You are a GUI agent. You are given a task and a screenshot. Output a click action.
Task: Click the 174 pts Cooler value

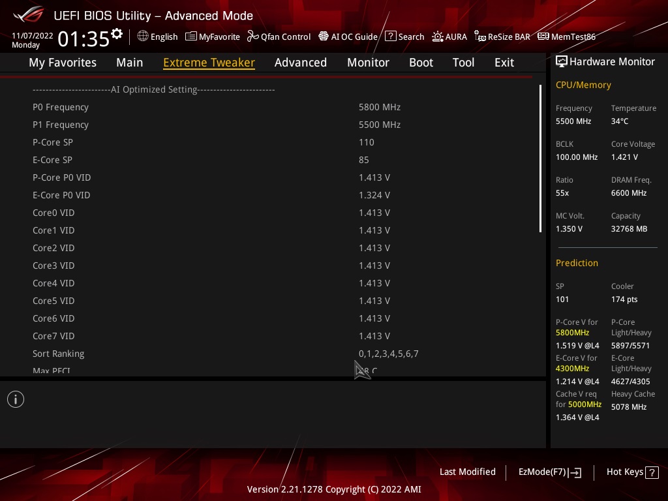[x=624, y=299]
